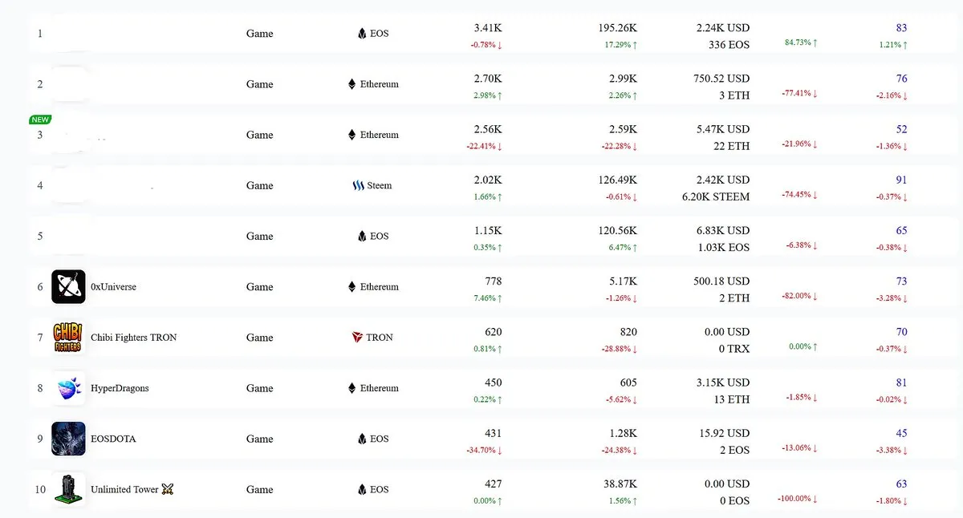Click the Game category in row 6

(259, 287)
